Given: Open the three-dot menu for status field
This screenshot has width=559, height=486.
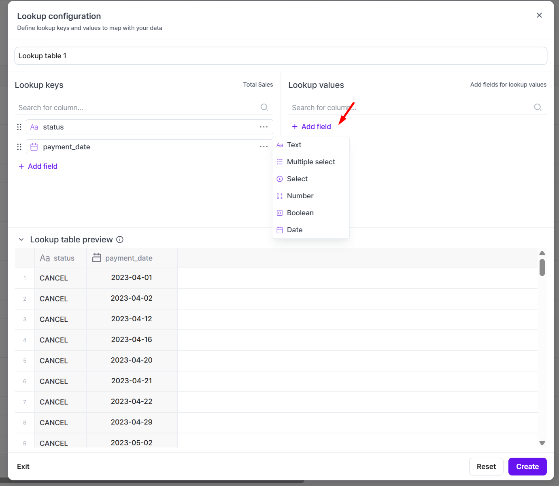Looking at the screenshot, I should pos(264,127).
